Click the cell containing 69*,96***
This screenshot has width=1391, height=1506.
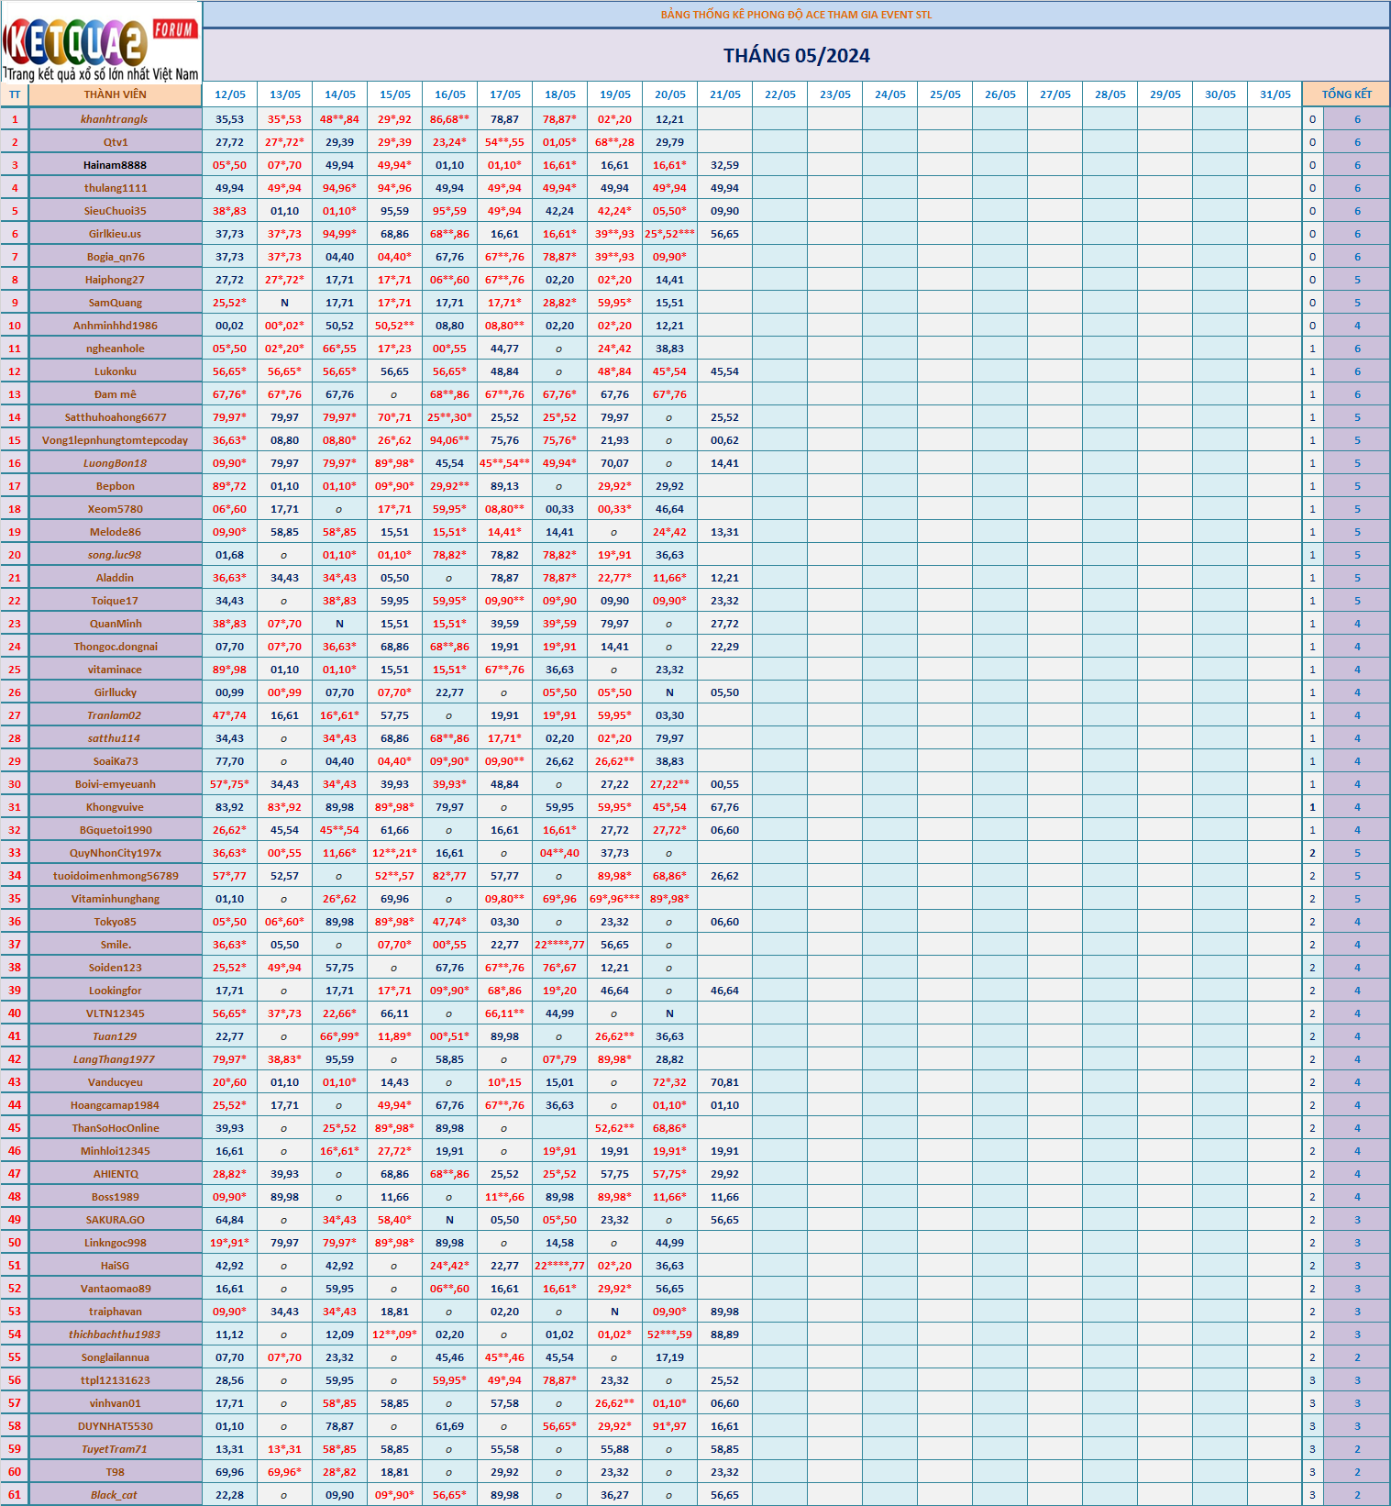coord(614,899)
